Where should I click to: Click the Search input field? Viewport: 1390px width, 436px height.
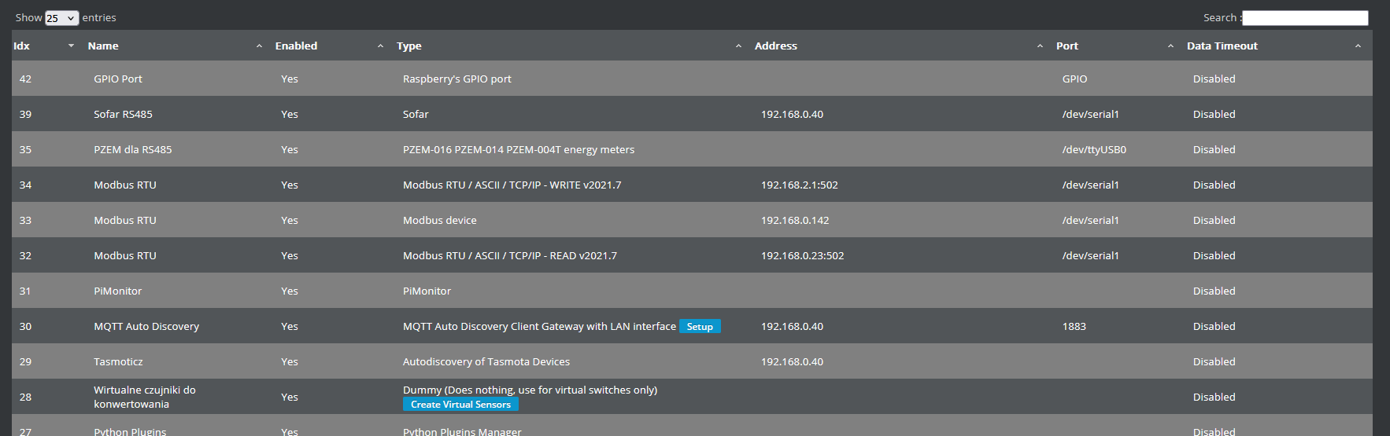pyautogui.click(x=1305, y=18)
